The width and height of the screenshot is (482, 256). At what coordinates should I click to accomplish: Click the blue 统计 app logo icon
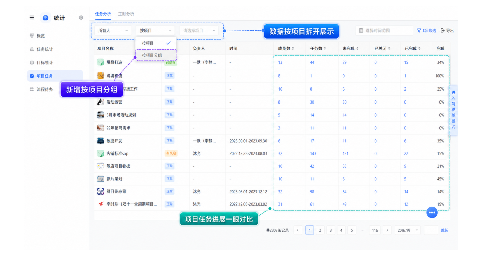pos(46,18)
